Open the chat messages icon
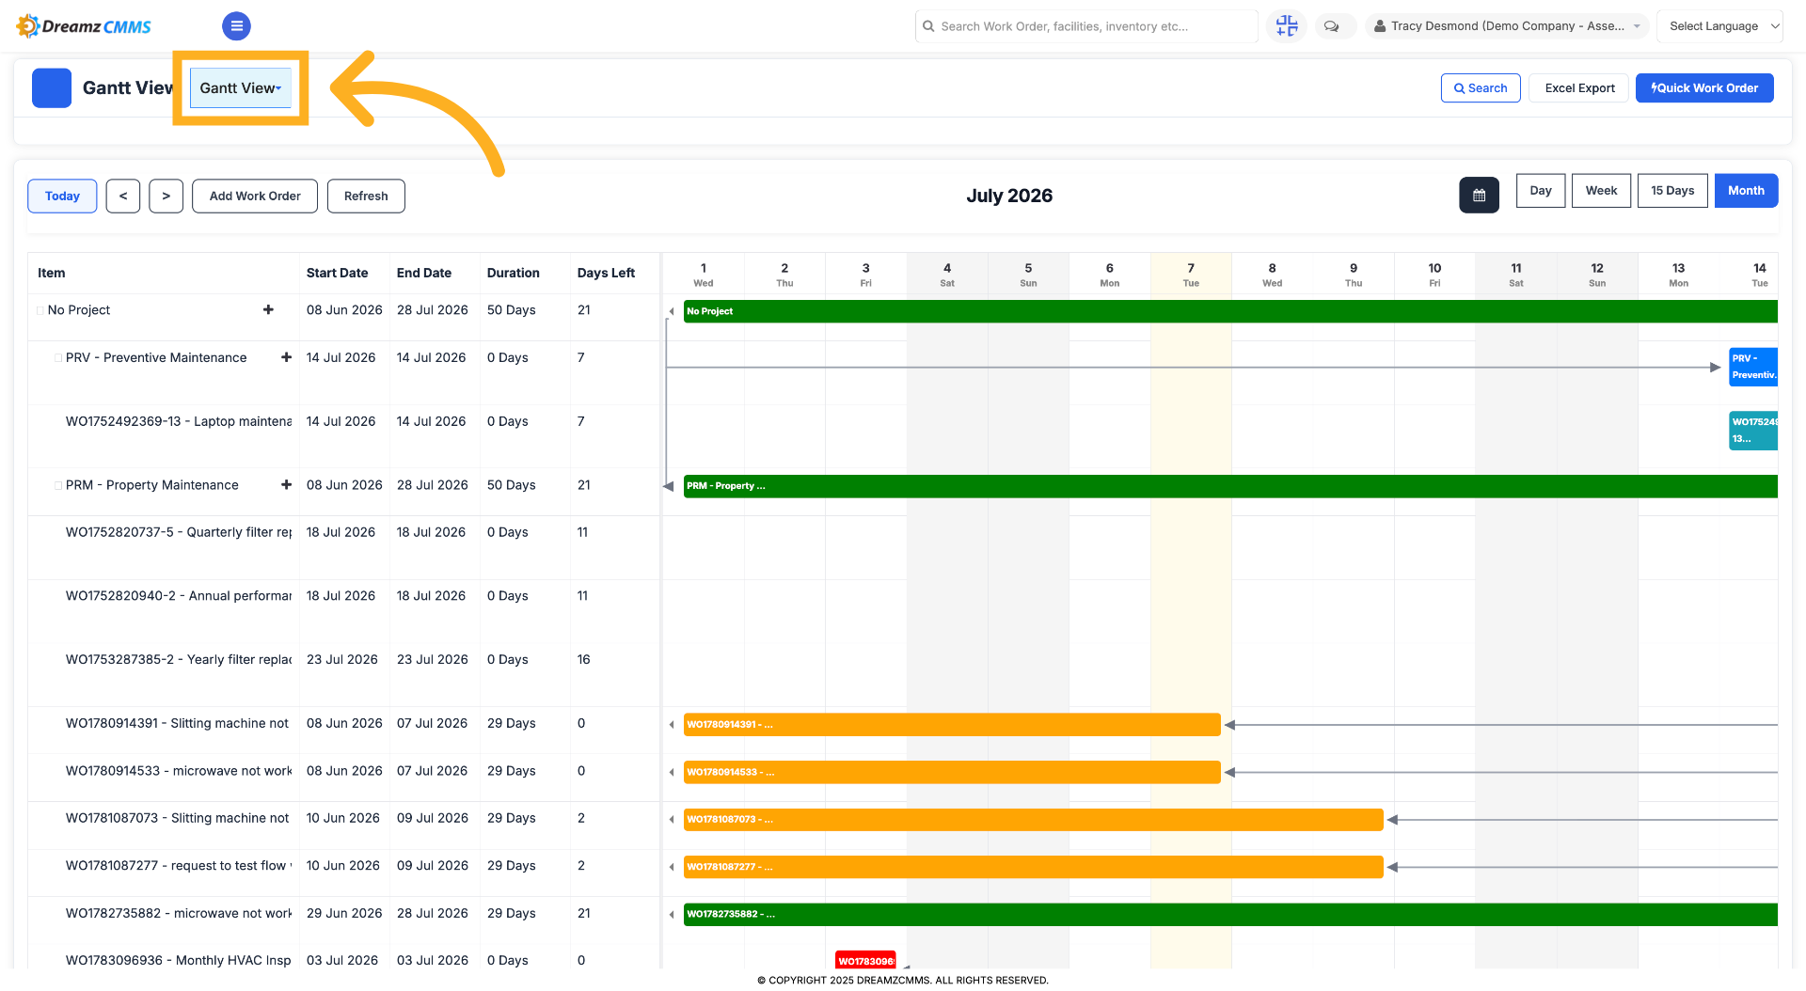The height and width of the screenshot is (991, 1806). [x=1332, y=26]
